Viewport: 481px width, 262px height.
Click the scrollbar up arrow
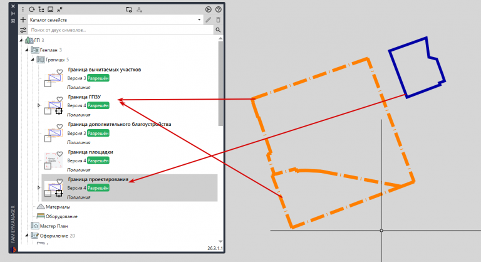pos(220,38)
